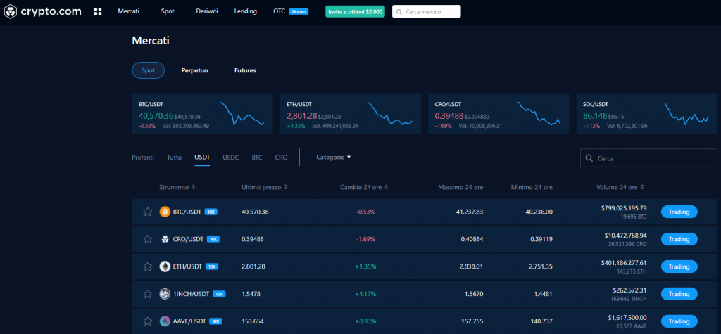Select the USDC filter tab
This screenshot has width=721, height=334.
pyautogui.click(x=231, y=157)
